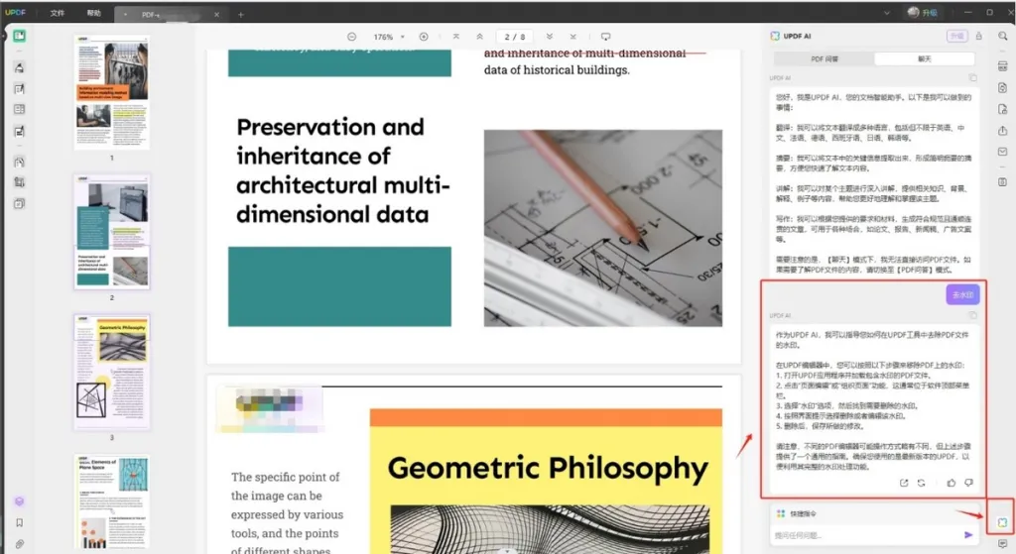Open the comments panel icon at bottom right

1002,544
